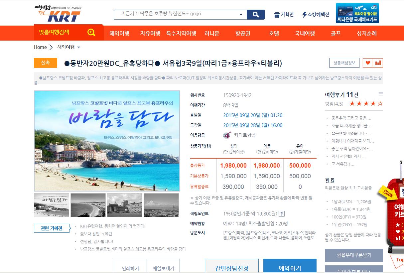This screenshot has width=404, height=273.
Task: Click the 맞춤여행검색 magnifier icon
Action: [91, 32]
